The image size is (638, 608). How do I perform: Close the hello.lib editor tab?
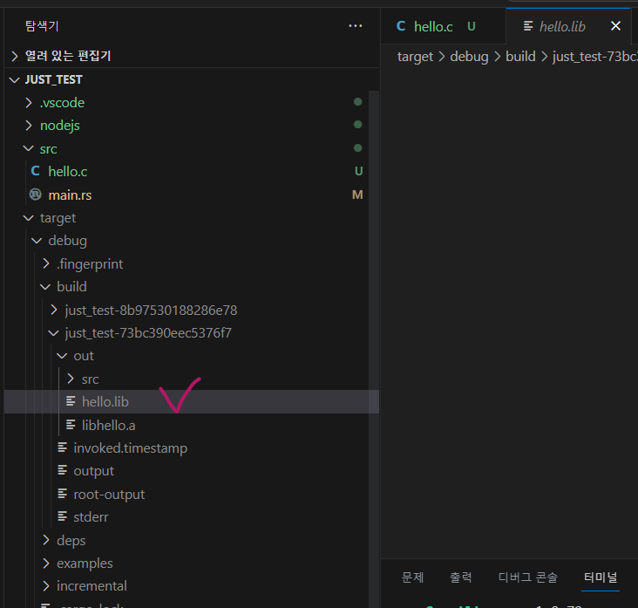(615, 26)
